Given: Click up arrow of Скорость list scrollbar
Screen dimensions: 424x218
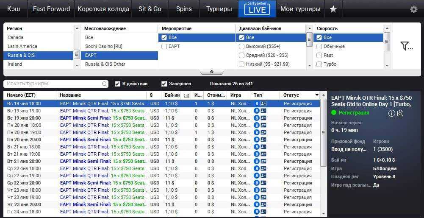Looking at the screenshot, I should point(387,28).
